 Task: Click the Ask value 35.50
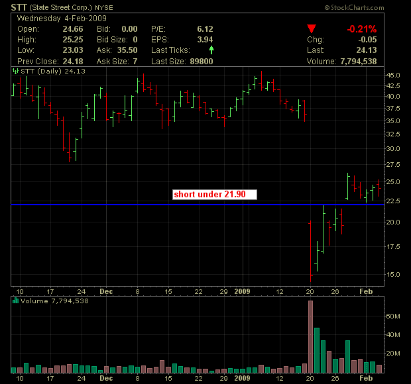tap(127, 50)
